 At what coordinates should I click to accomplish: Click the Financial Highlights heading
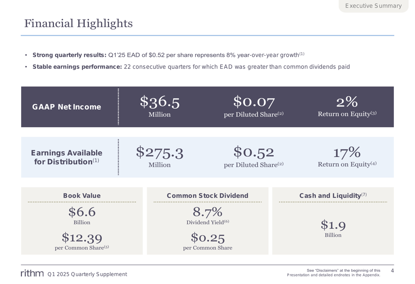coord(78,23)
